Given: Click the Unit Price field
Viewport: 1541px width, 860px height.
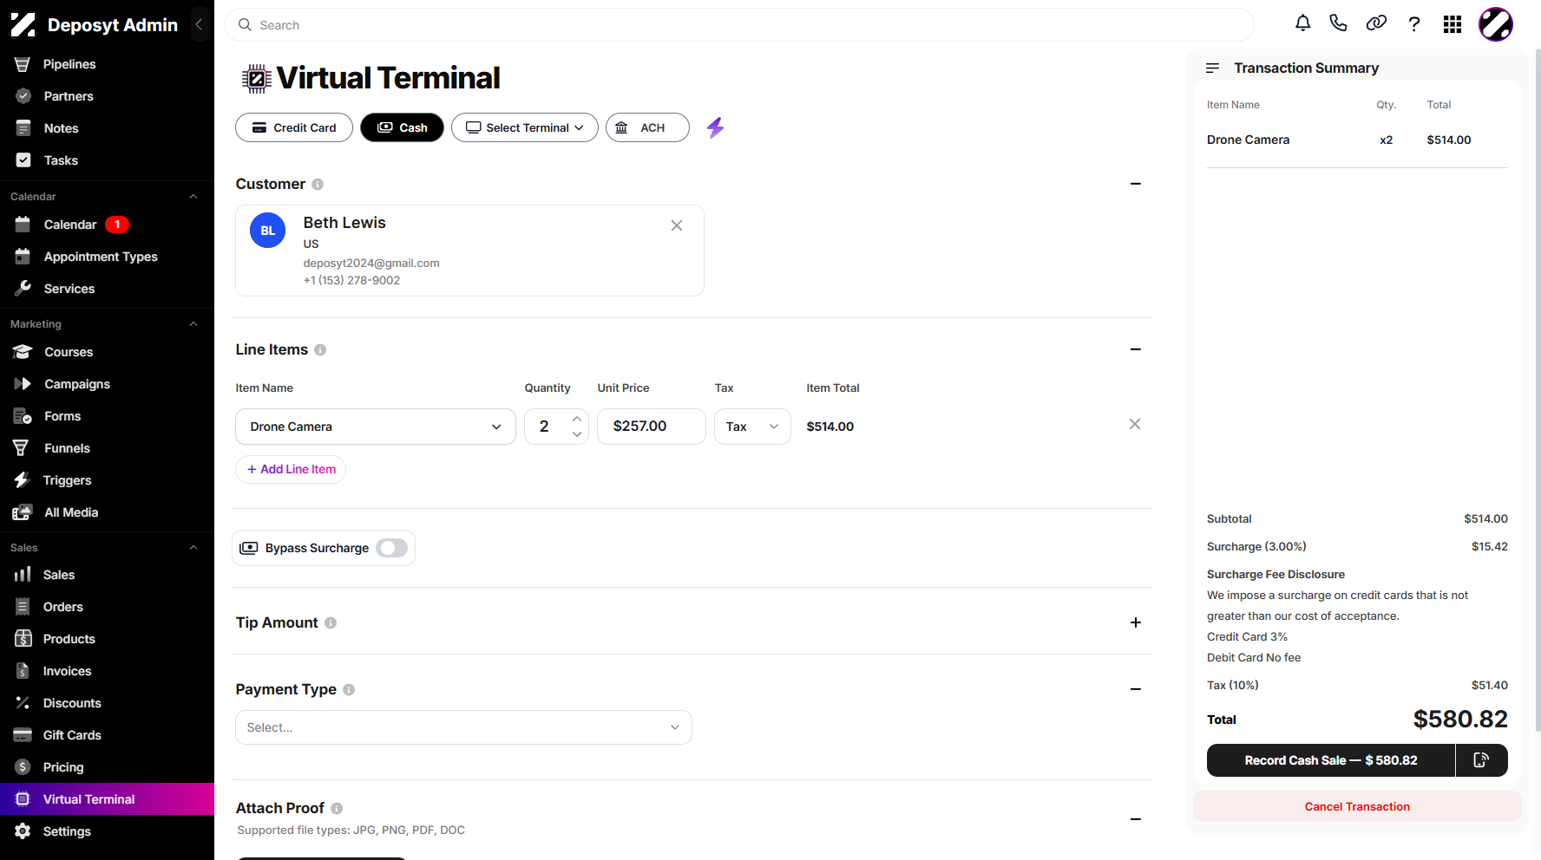Looking at the screenshot, I should [652, 427].
